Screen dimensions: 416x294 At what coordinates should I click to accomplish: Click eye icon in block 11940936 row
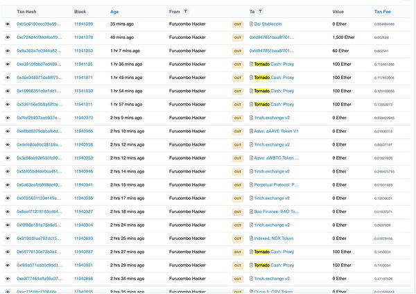tap(8, 198)
